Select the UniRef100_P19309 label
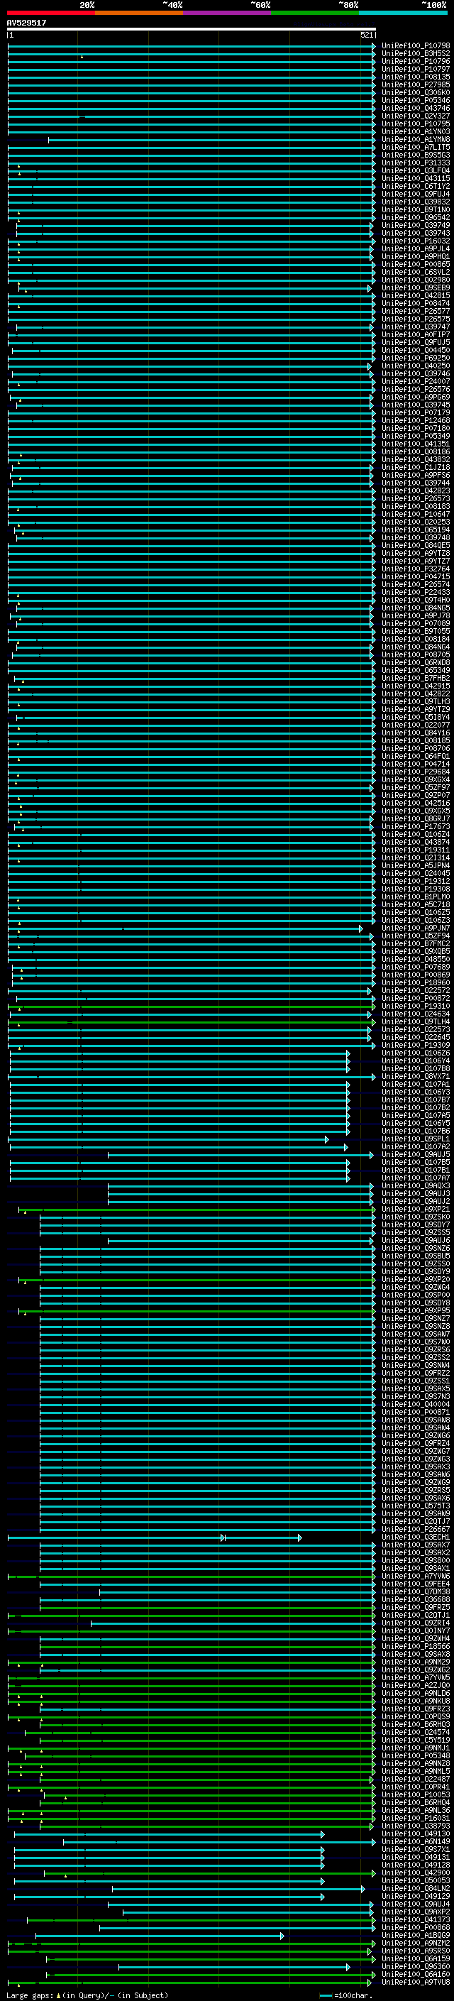454x2001 pixels. 416,1045
